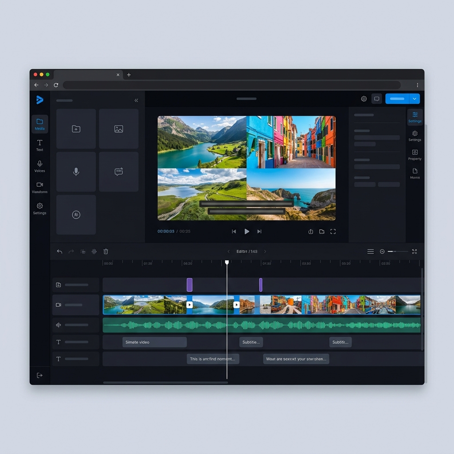Go to previous edit with left chevron
454x454 pixels.
point(228,251)
